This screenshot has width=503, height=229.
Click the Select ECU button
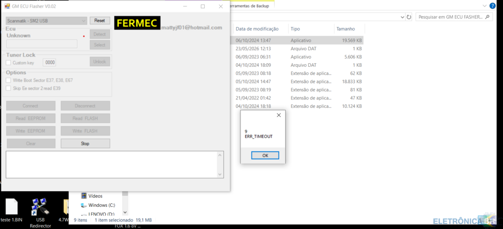pos(100,45)
